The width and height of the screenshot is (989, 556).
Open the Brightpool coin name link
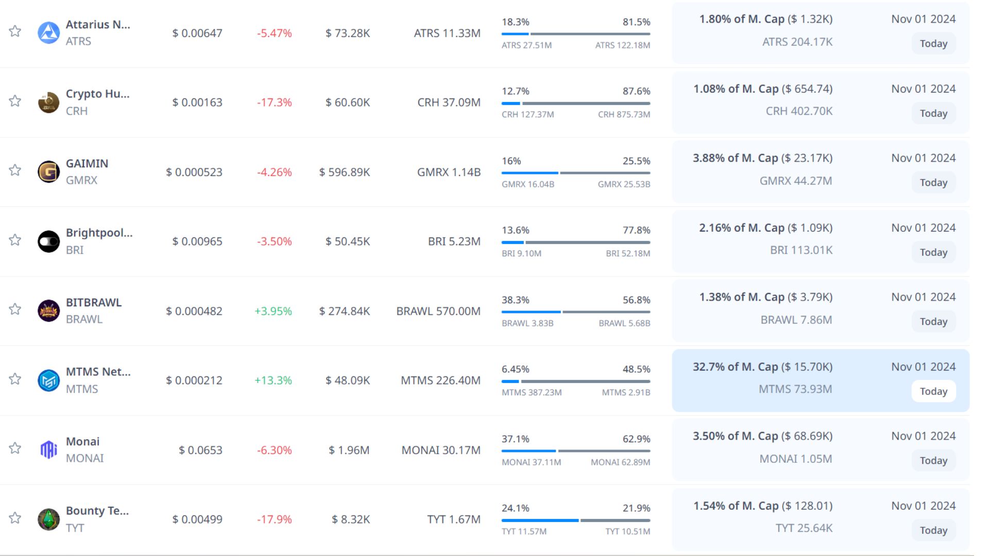tap(99, 233)
